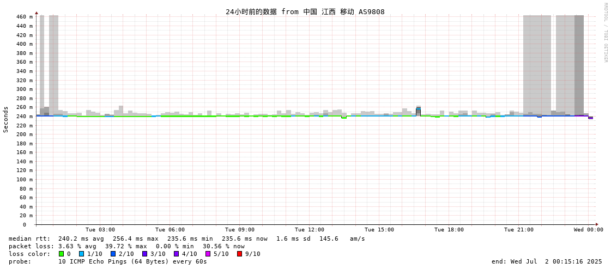Click the 'Seconds' vertical axis title
The height and width of the screenshot is (269, 611).
click(x=6, y=119)
